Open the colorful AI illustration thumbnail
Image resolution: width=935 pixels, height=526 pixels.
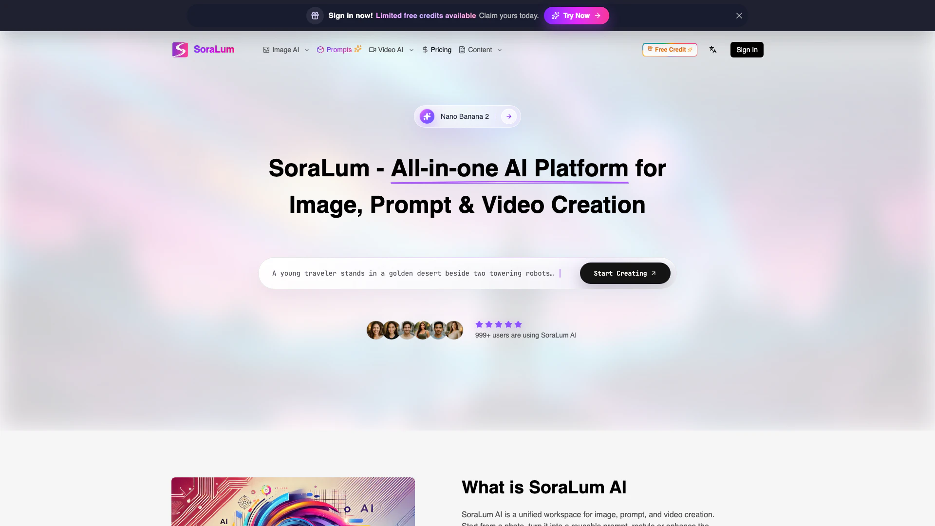[x=293, y=502]
